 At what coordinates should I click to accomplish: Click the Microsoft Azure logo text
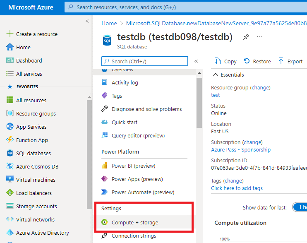click(31, 7)
